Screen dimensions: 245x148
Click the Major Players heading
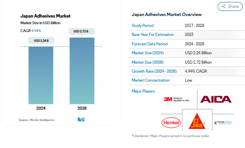(x=143, y=91)
